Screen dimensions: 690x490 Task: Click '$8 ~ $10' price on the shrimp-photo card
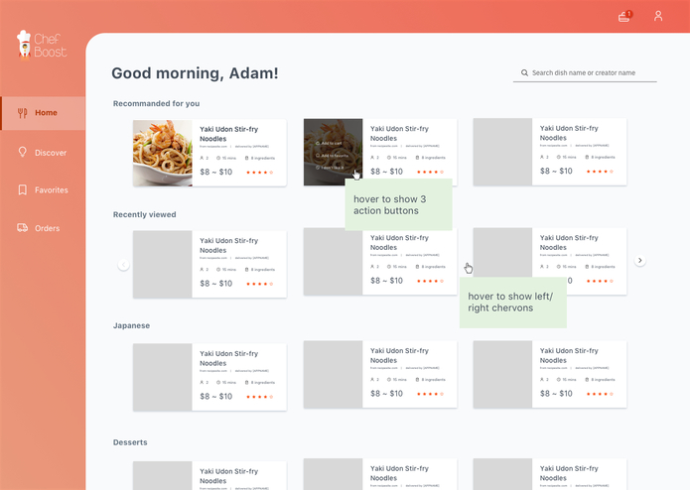click(215, 172)
